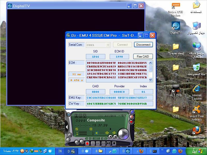
Task: Click the Disconnect button
Action: 143,45
